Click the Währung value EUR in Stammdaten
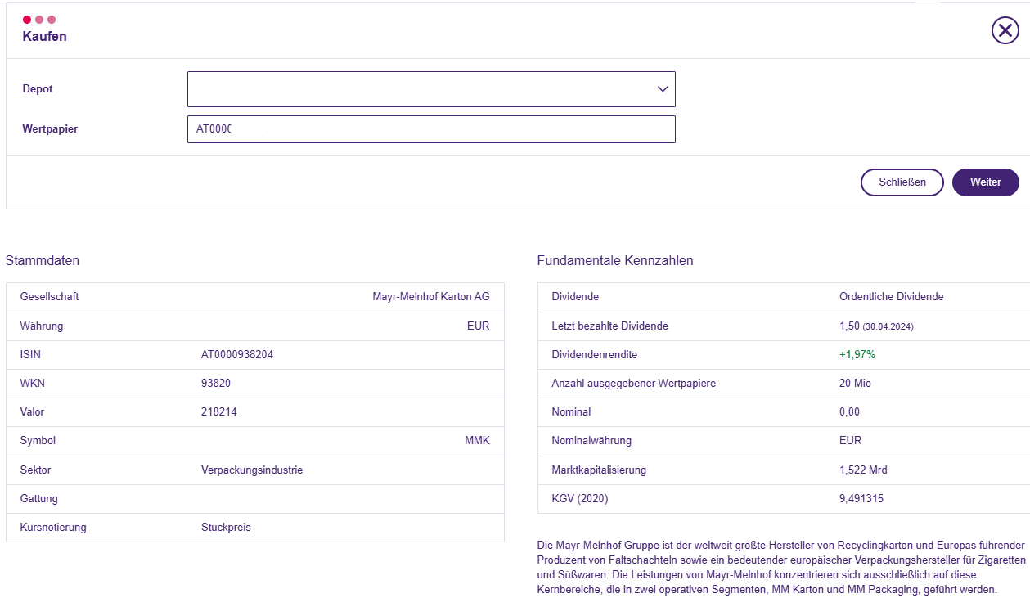1030x607 pixels. coord(478,326)
